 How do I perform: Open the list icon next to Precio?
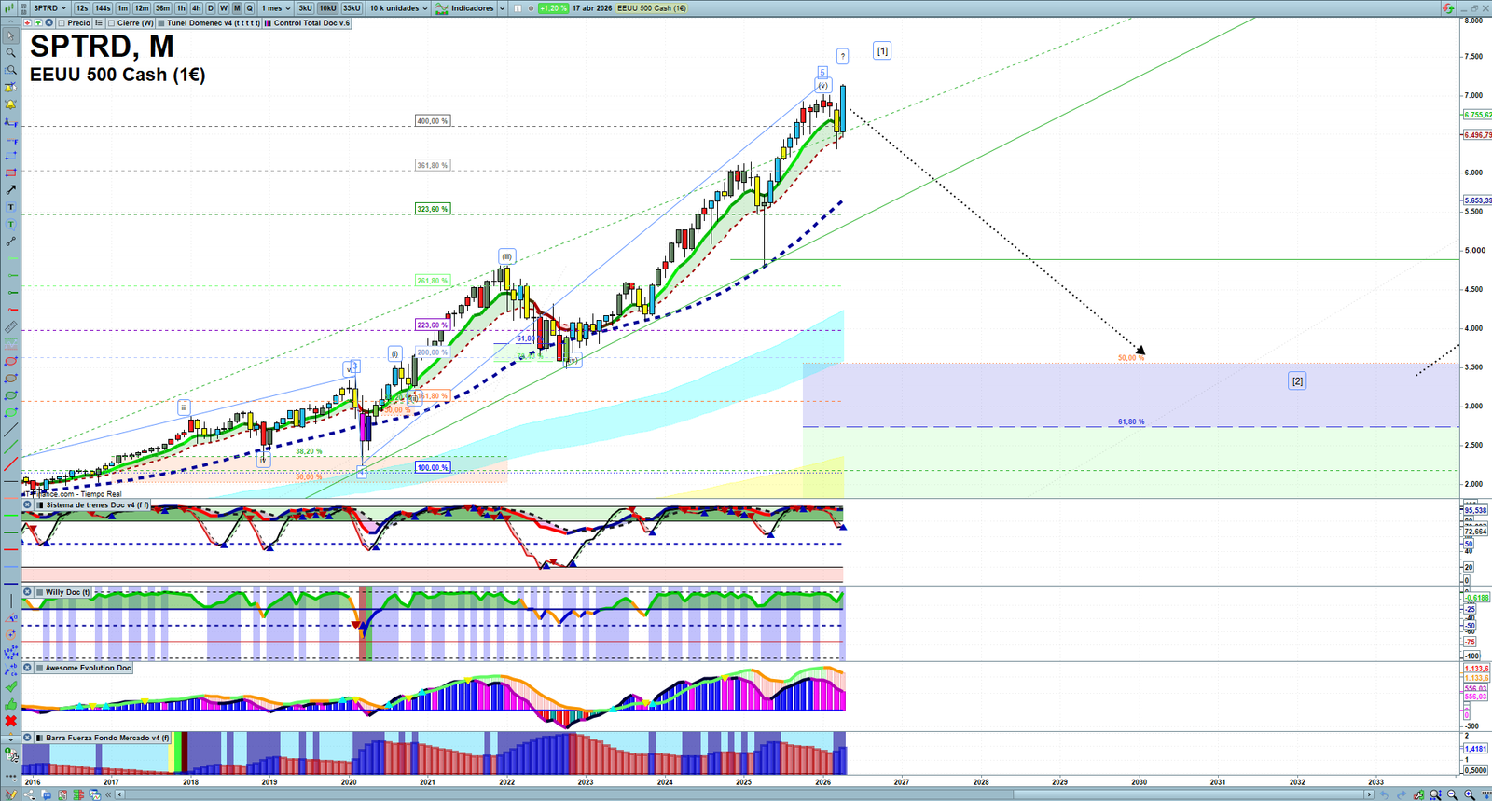[98, 23]
